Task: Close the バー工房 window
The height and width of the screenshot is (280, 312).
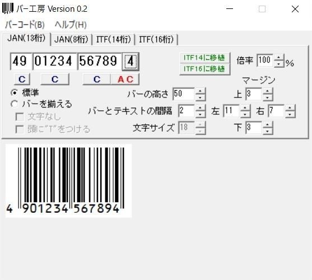Action: pyautogui.click(x=295, y=9)
